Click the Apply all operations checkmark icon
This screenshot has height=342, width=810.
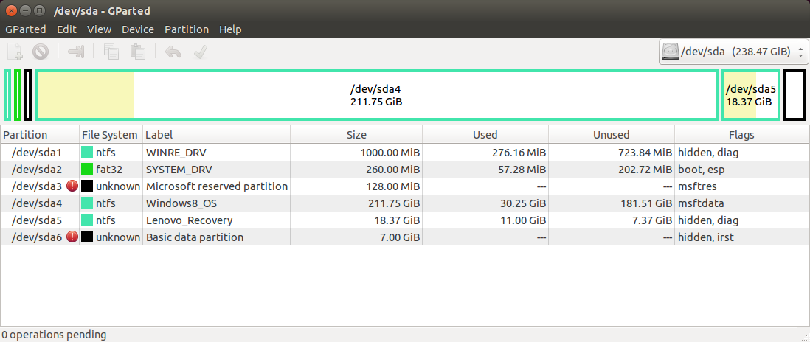[x=199, y=52]
